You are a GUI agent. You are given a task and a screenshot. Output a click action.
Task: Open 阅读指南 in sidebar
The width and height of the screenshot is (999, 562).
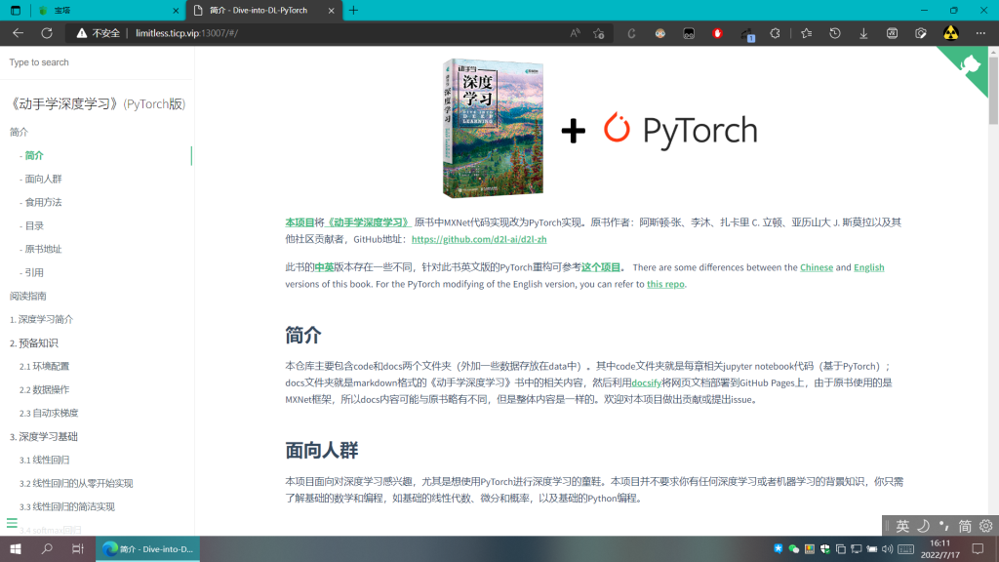pyautogui.click(x=28, y=296)
